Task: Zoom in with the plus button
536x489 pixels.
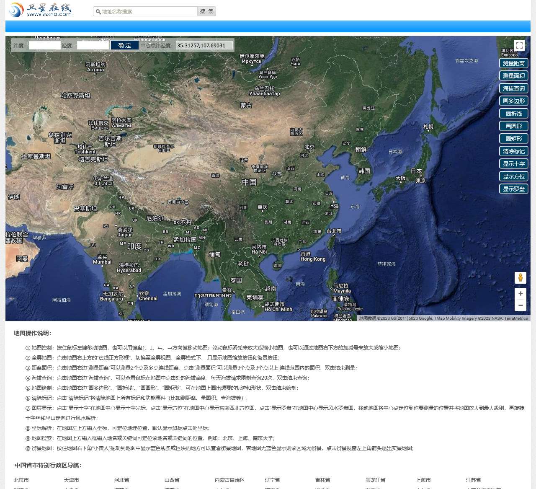Action: 520,293
